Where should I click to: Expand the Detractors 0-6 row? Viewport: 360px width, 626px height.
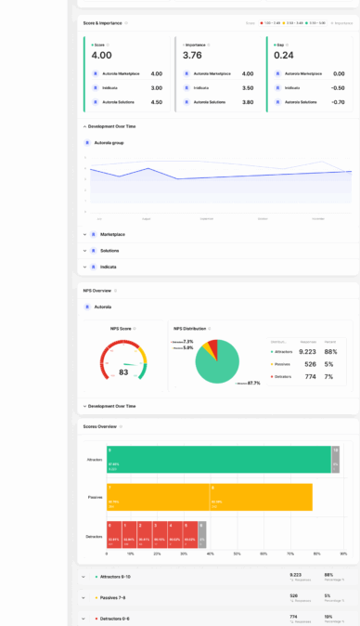84,619
